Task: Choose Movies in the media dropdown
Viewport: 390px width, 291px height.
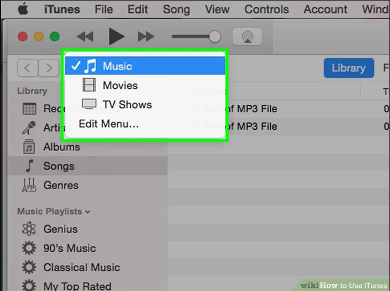Action: (x=145, y=85)
